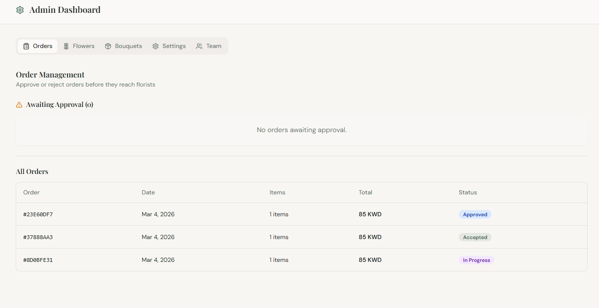This screenshot has width=599, height=308.
Task: Open the Settings tab
Action: click(169, 46)
